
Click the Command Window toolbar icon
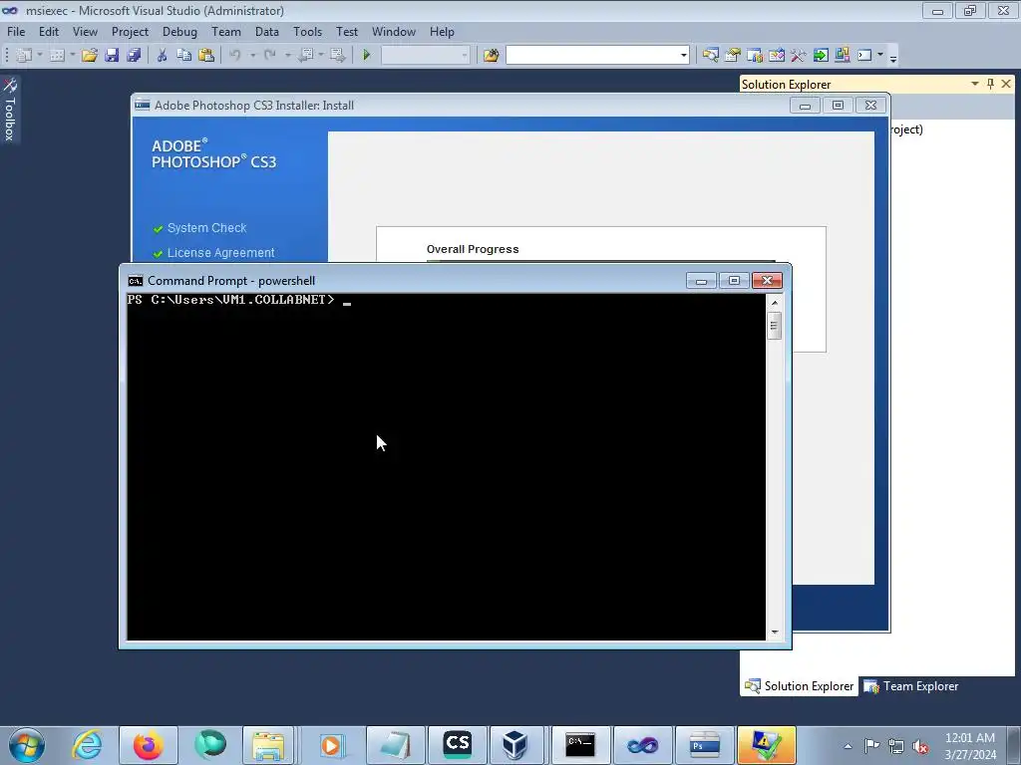click(864, 56)
